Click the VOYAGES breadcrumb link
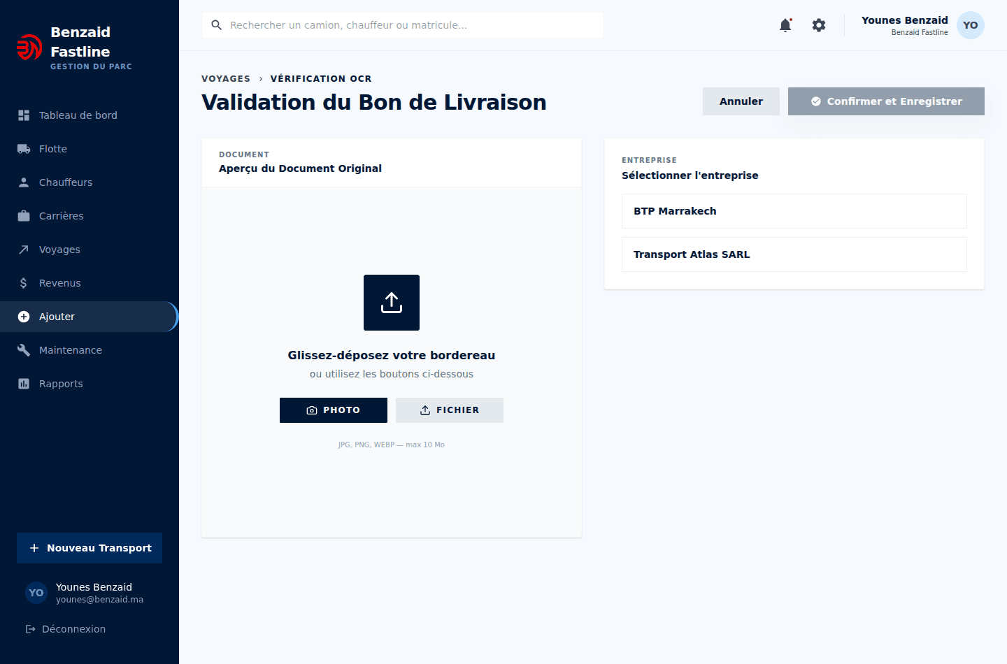The image size is (1007, 664). [226, 79]
